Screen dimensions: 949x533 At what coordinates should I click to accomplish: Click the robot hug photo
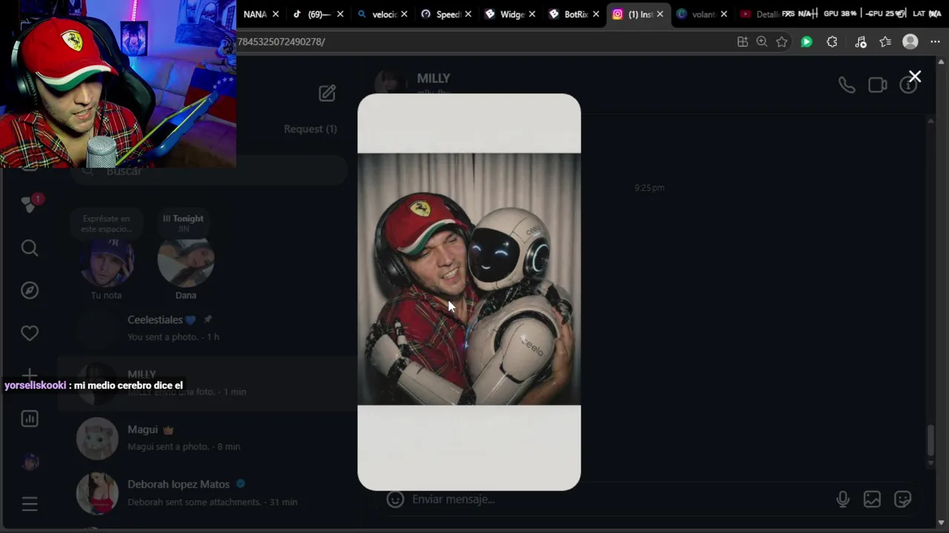469,279
